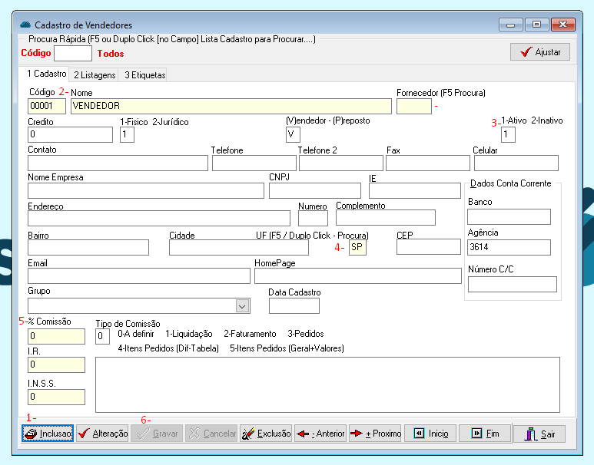Click the Exclusão eraser button
Screen dimensions: 594x465
(267, 434)
